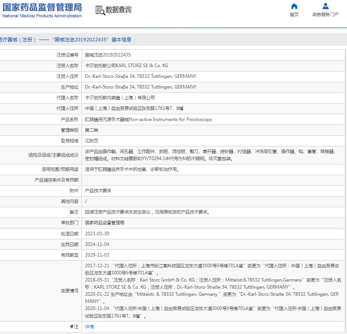Click the 适用范围/预期用途 label

[60, 169]
